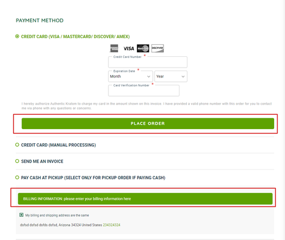
Task: Click the Discover card logo
Action: (157, 48)
